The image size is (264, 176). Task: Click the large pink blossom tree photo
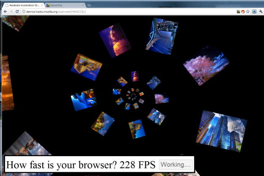[206, 66]
